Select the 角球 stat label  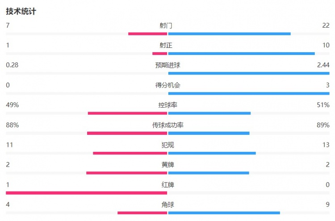(x=167, y=204)
